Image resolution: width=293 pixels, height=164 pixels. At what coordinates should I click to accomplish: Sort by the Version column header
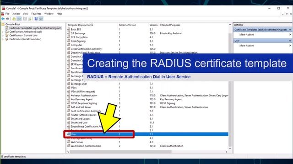pos(154,25)
